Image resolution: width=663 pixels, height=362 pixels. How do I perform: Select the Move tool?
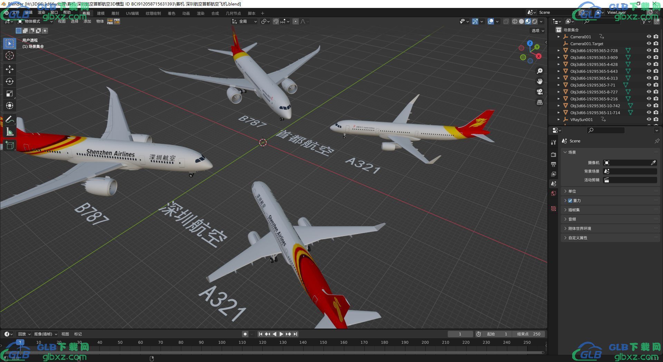click(x=10, y=69)
